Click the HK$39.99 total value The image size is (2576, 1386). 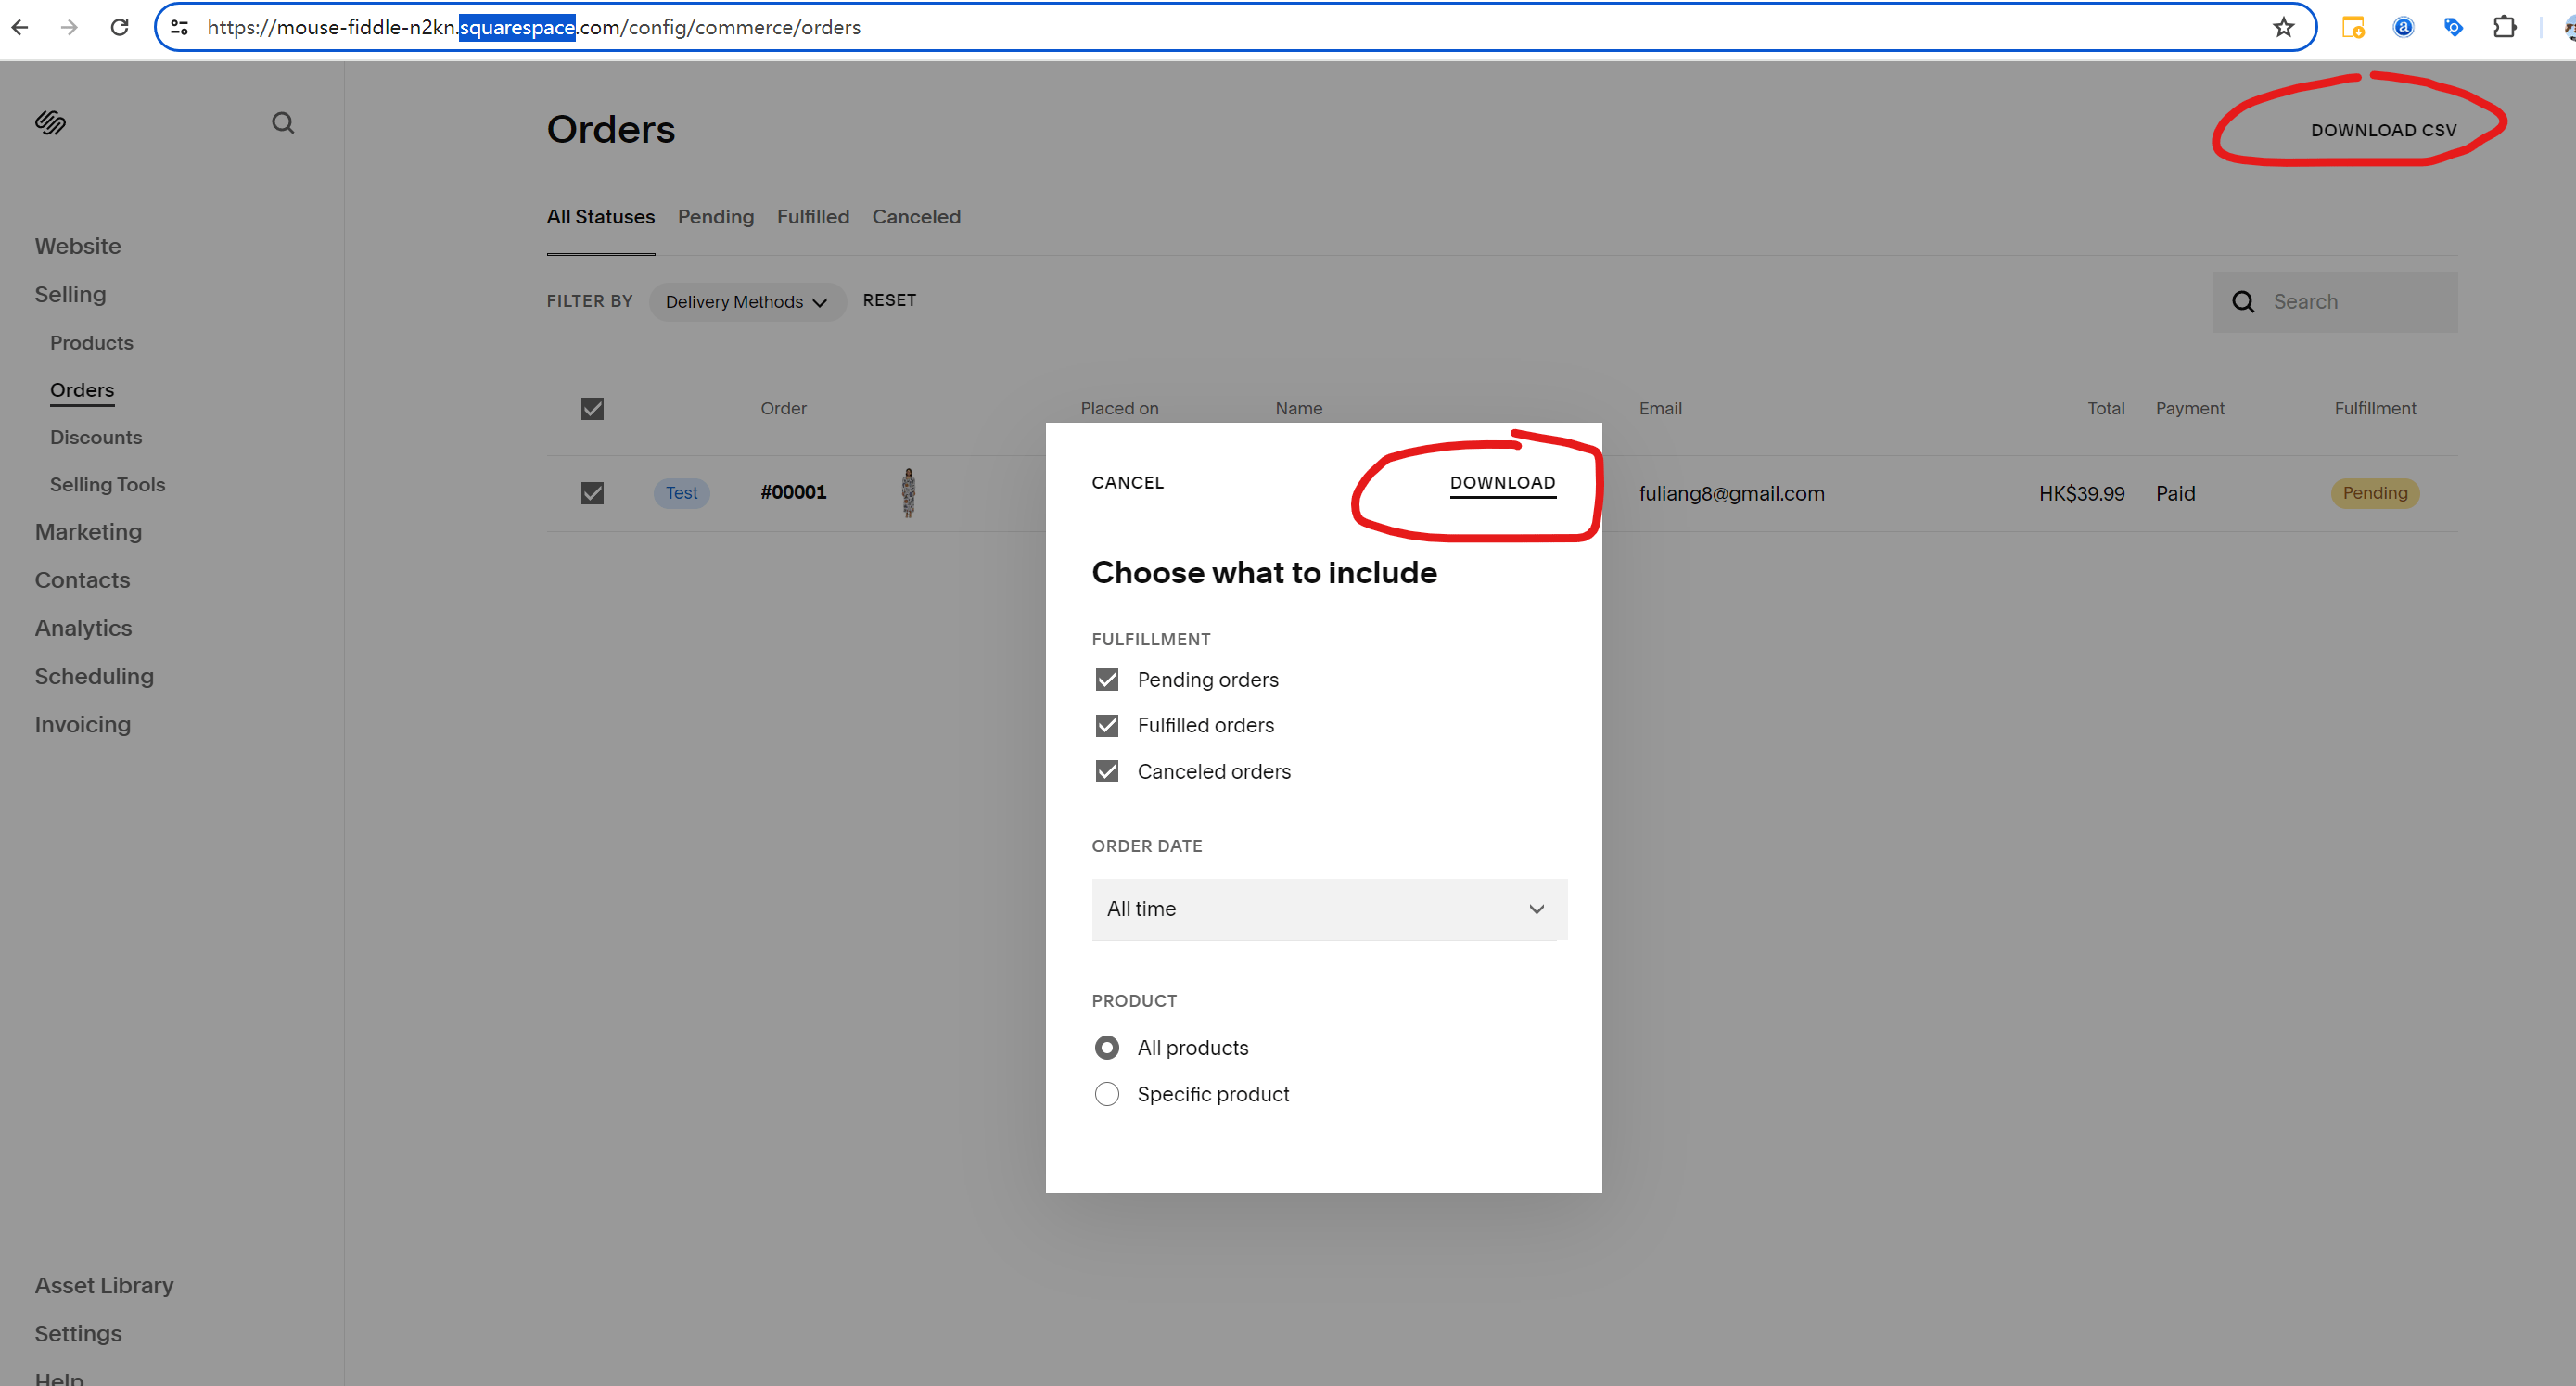[2081, 493]
